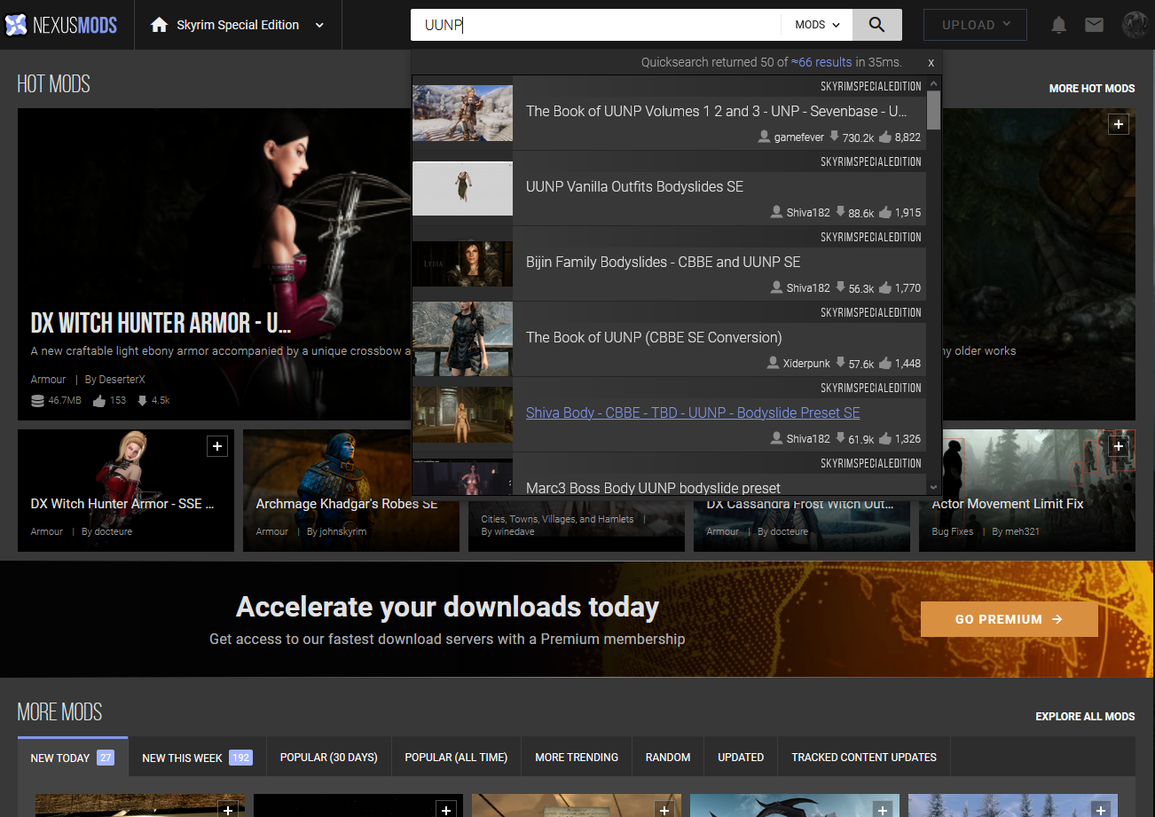Switch to POPULAR (ALL TIME) tab
This screenshot has height=817, width=1155.
(x=456, y=758)
